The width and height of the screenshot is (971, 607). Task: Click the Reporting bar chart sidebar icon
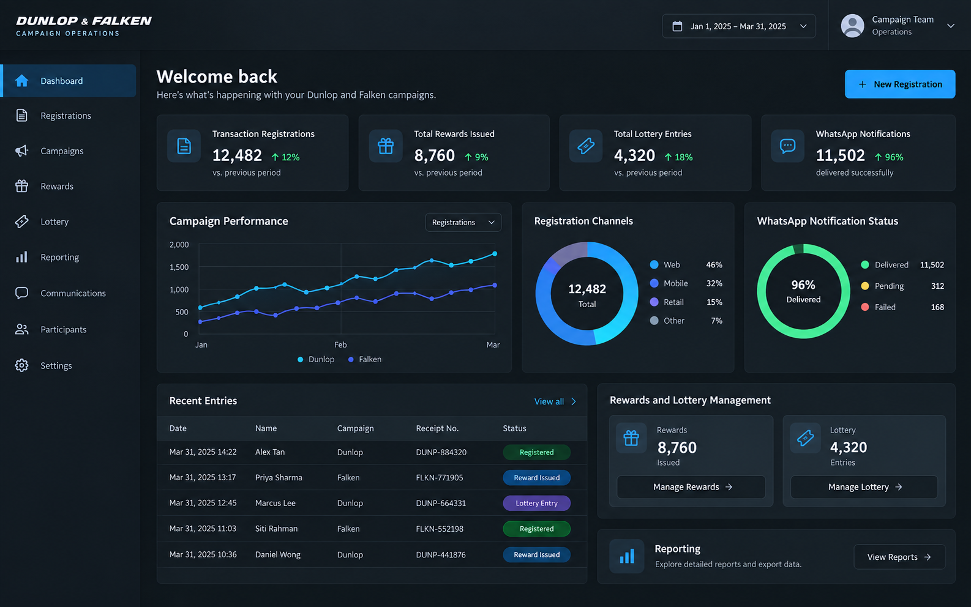22,257
